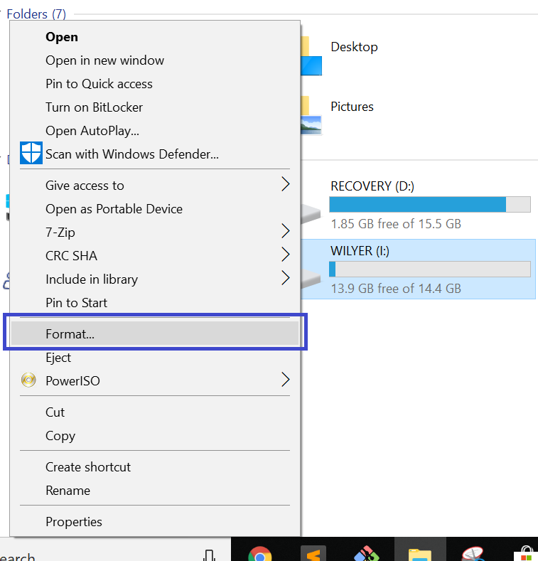Screen dimensions: 538x561
Task: Select the Desktop folder icon
Action: point(311,55)
